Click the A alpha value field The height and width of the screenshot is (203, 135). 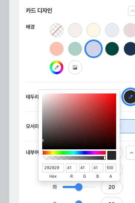coord(111,168)
